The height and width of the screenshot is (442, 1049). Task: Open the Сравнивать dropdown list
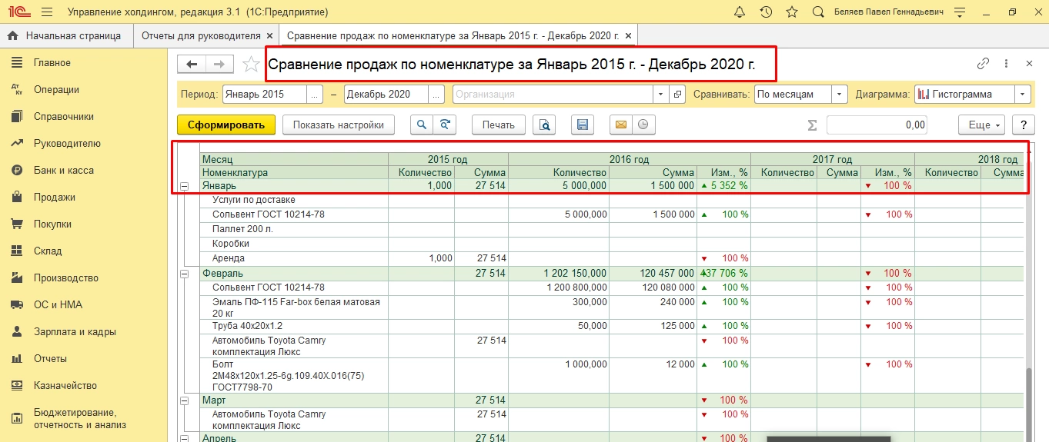click(839, 95)
